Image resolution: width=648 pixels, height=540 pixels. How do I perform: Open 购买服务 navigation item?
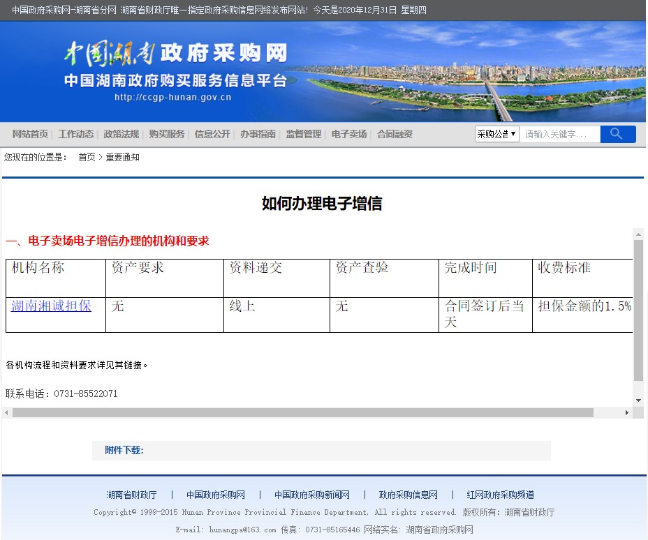[x=167, y=134]
